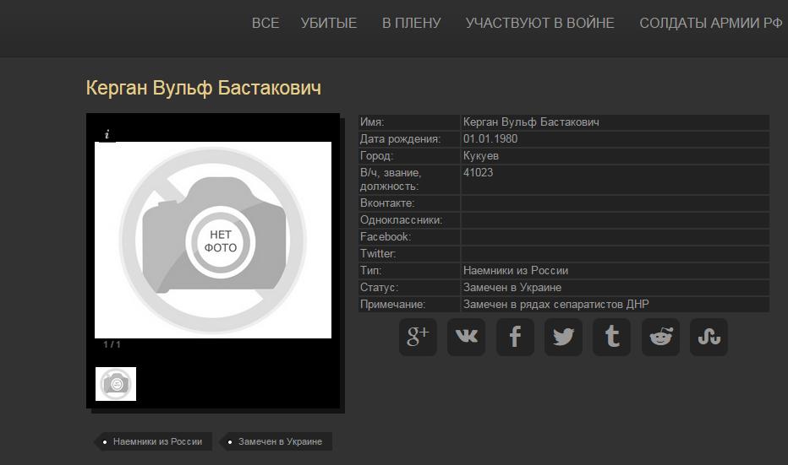The image size is (788, 465).
Task: Click the Facebook row label
Action: coord(386,237)
